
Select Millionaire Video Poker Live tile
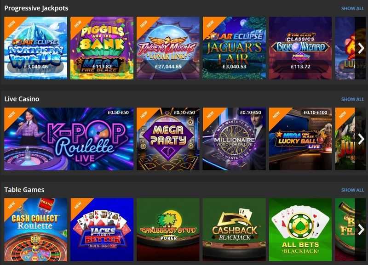(x=234, y=139)
